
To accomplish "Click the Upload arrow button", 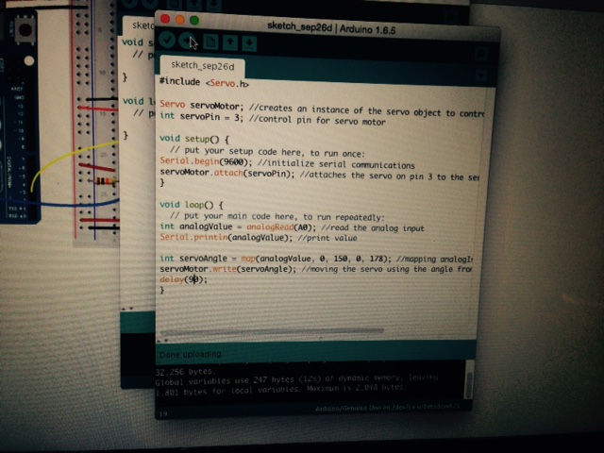I will [x=187, y=41].
